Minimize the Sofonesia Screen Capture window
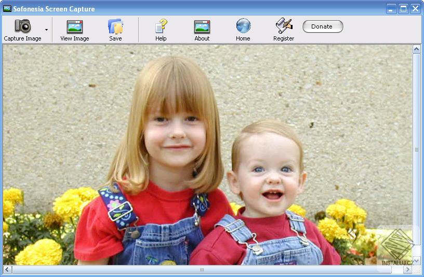The image size is (424, 277). click(391, 9)
